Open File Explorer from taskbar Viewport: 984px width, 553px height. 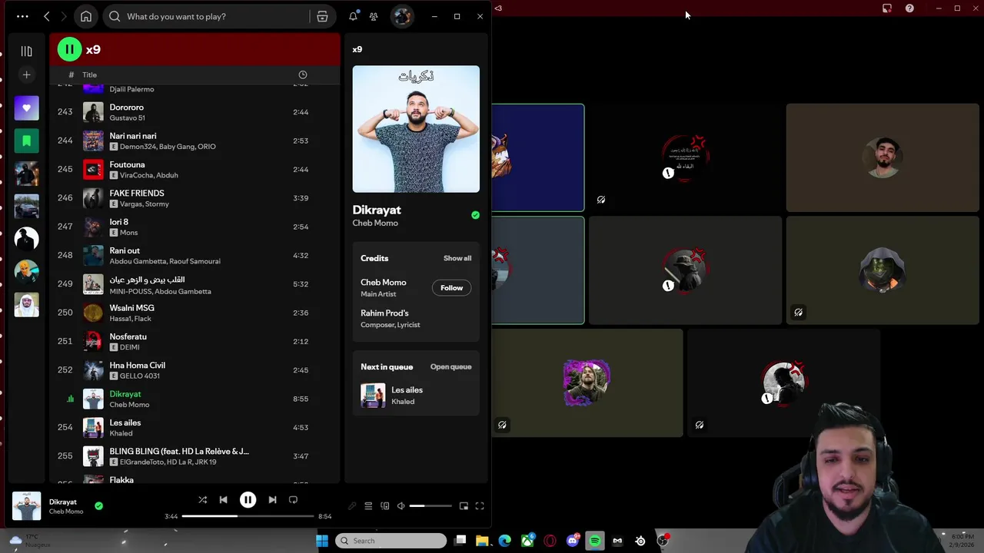(482, 541)
